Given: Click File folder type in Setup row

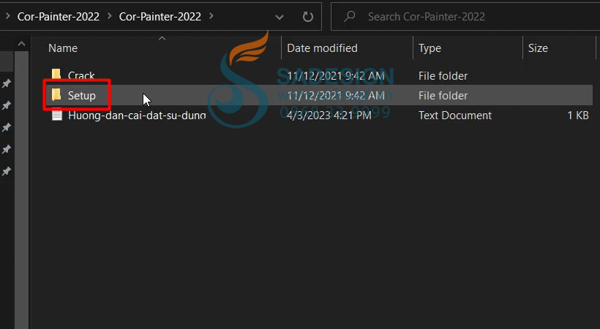Looking at the screenshot, I should [443, 96].
